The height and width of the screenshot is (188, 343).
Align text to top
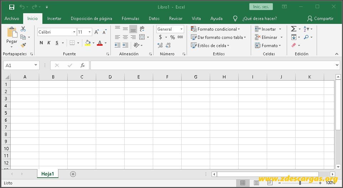pyautogui.click(x=118, y=28)
